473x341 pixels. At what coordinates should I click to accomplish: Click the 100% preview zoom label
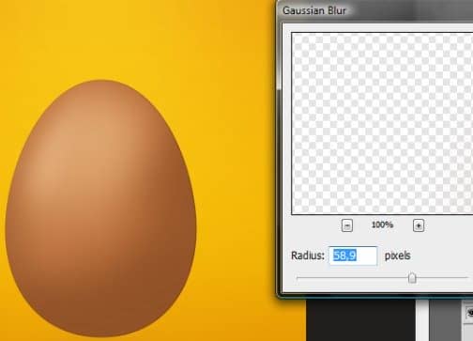(x=382, y=225)
